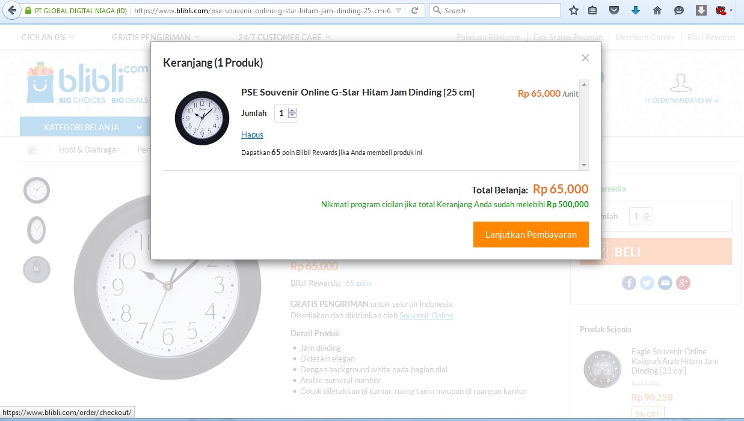The width and height of the screenshot is (744, 421).
Task: Remove item using Hapus link
Action: pyautogui.click(x=252, y=135)
